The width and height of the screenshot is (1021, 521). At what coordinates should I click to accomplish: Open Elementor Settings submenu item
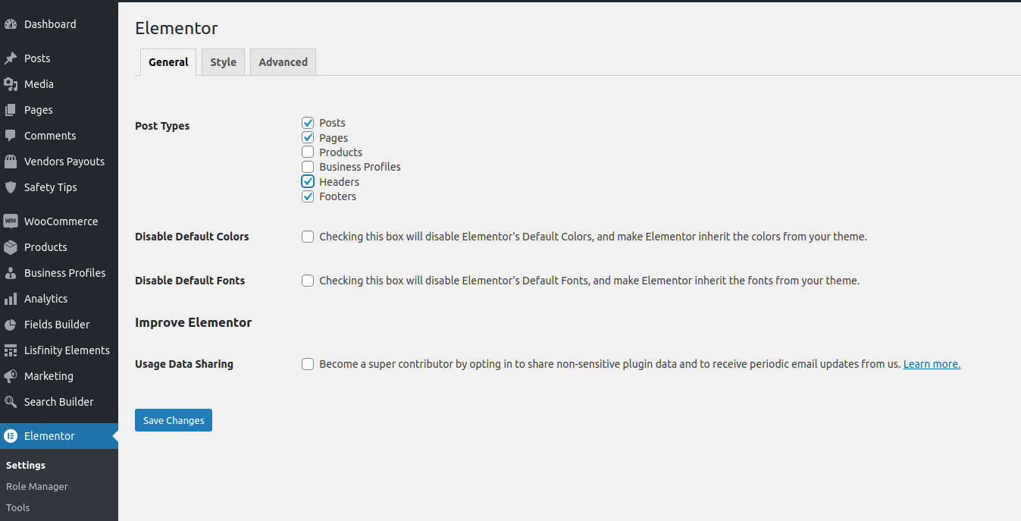tap(26, 466)
